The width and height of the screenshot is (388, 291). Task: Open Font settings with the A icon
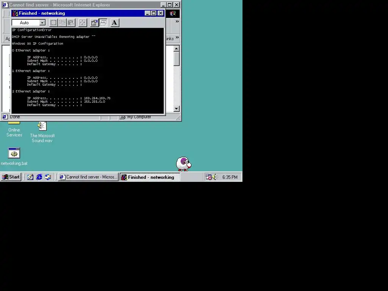coord(114,23)
